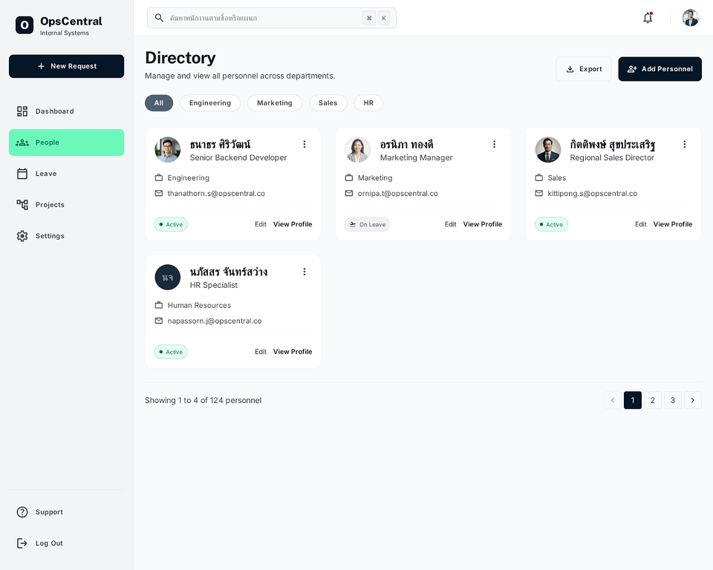The image size is (713, 570).
Task: View Profile of Marketing Manager
Action: (483, 224)
